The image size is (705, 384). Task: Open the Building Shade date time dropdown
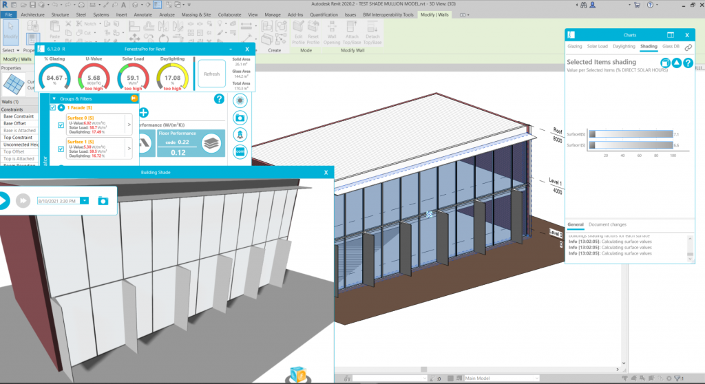[x=85, y=200]
